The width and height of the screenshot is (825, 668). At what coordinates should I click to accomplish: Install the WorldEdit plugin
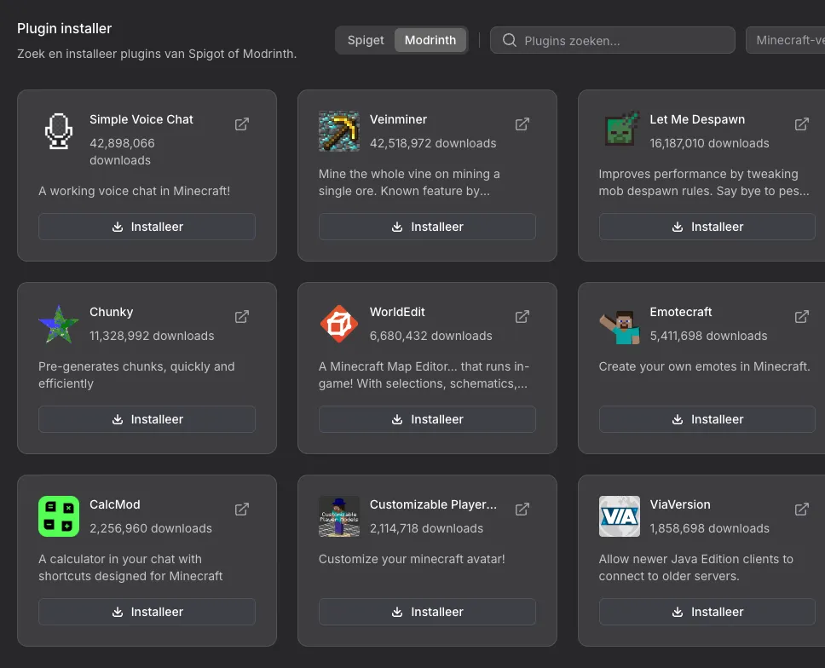click(427, 419)
